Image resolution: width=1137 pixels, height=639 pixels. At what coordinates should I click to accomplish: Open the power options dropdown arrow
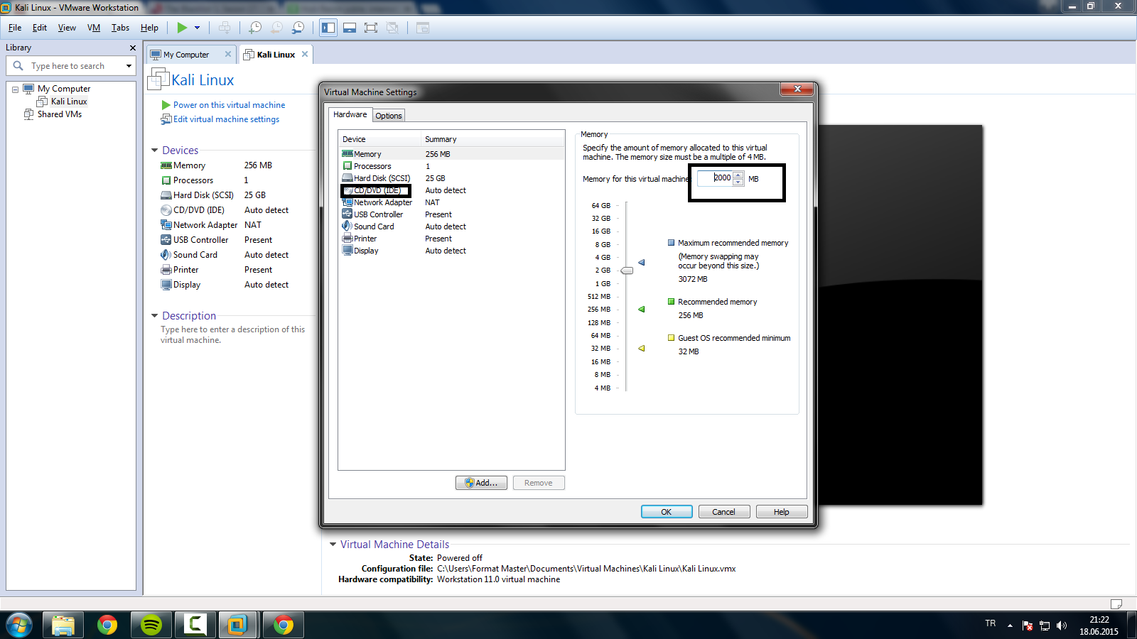coord(197,28)
